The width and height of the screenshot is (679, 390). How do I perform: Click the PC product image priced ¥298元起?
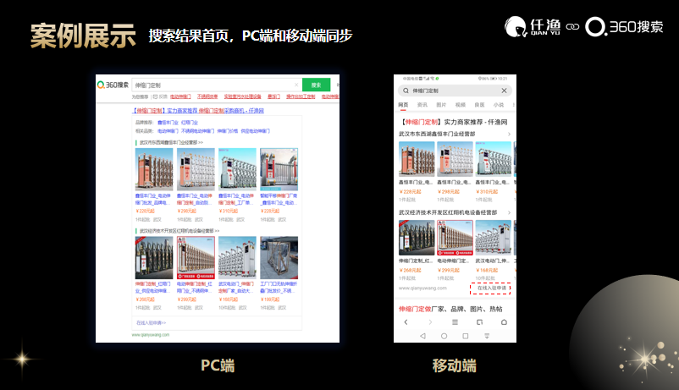click(196, 169)
